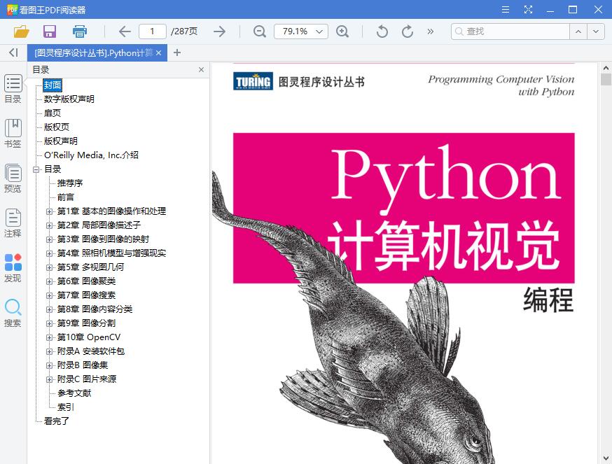Expand 第9章 图像分割 node
Image resolution: width=612 pixels, height=464 pixels.
point(49,323)
